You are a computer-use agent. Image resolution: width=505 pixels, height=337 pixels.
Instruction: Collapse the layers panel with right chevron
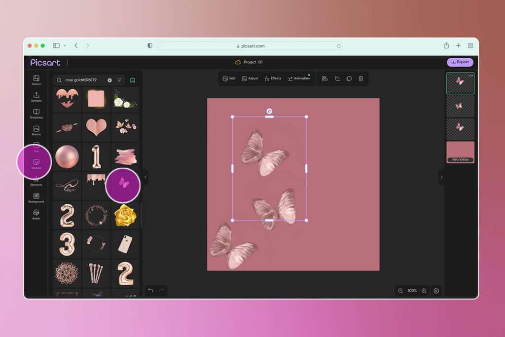(x=441, y=177)
